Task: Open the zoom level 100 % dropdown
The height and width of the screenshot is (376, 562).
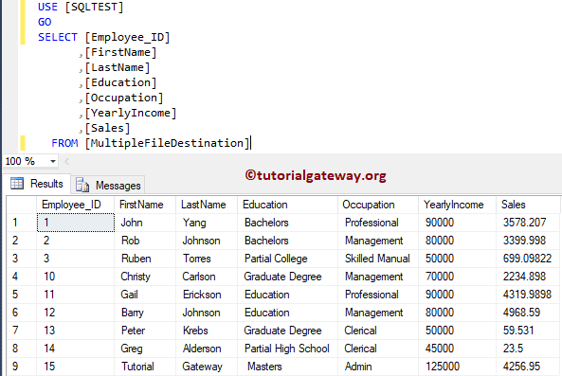Action: point(52,162)
